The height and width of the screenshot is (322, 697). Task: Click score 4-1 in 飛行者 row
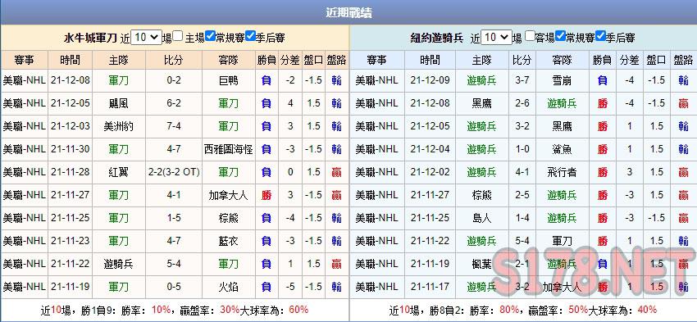tap(522, 172)
